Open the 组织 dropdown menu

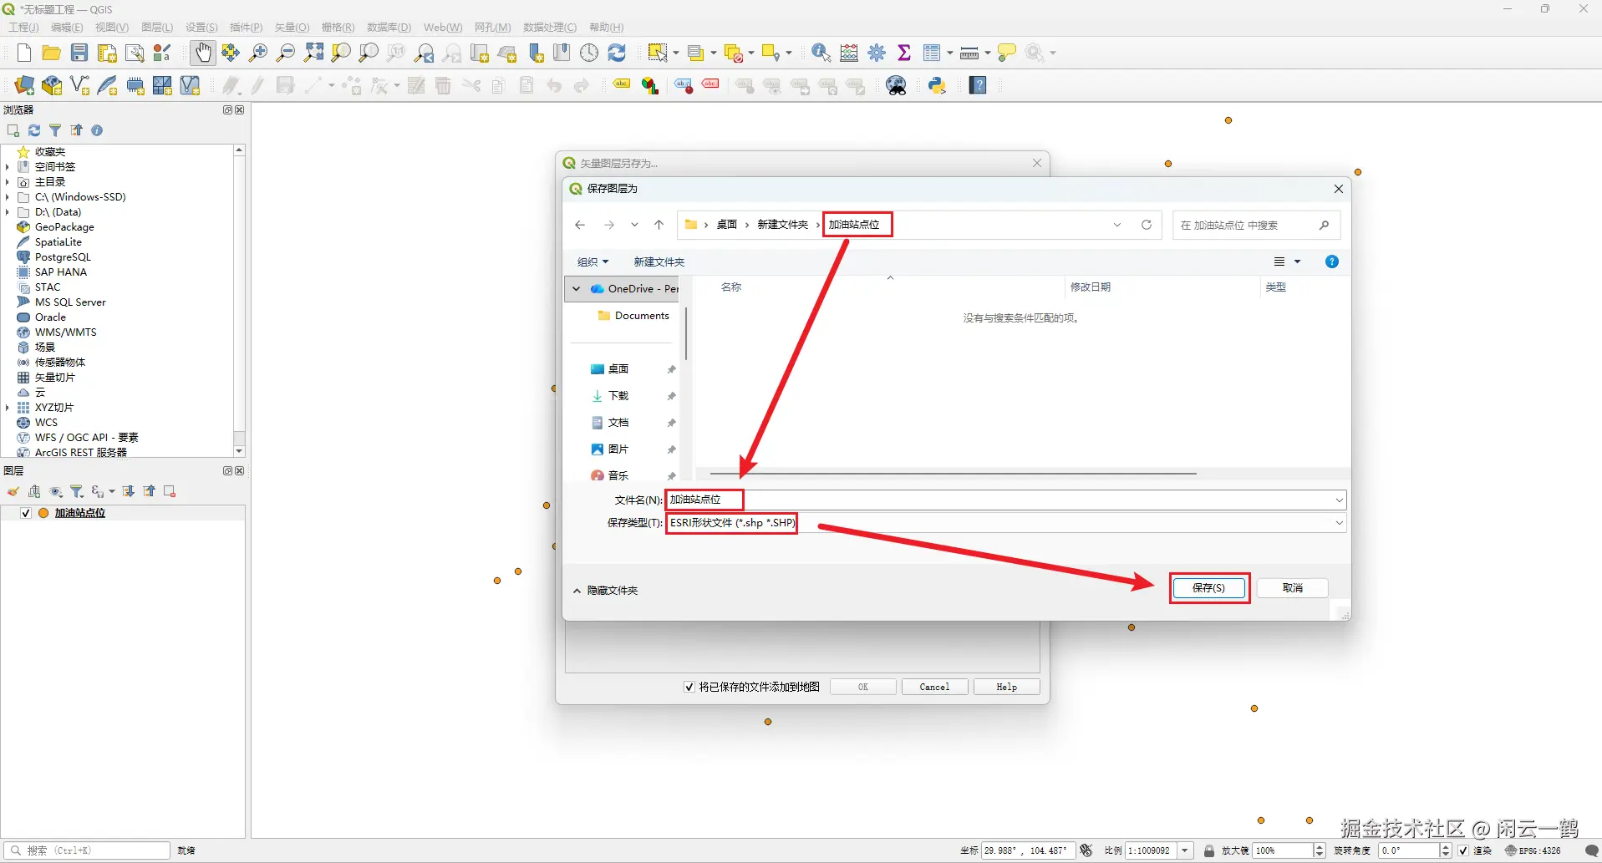point(593,262)
